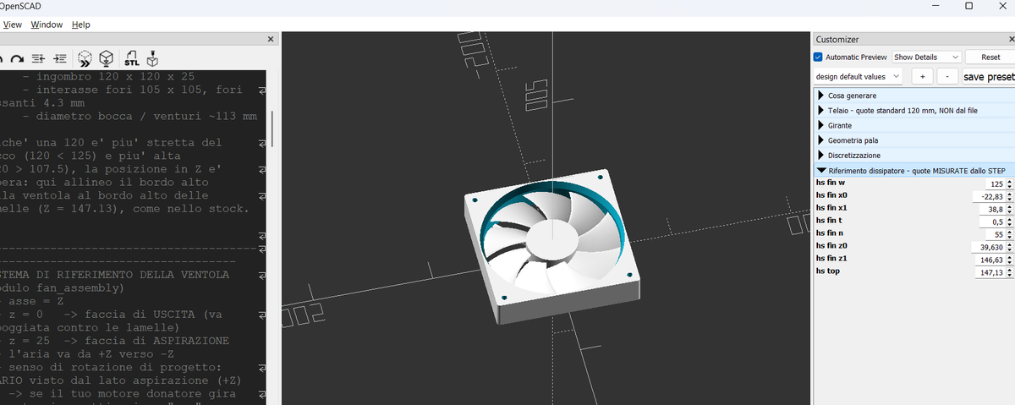Export the model as STL

[x=132, y=58]
